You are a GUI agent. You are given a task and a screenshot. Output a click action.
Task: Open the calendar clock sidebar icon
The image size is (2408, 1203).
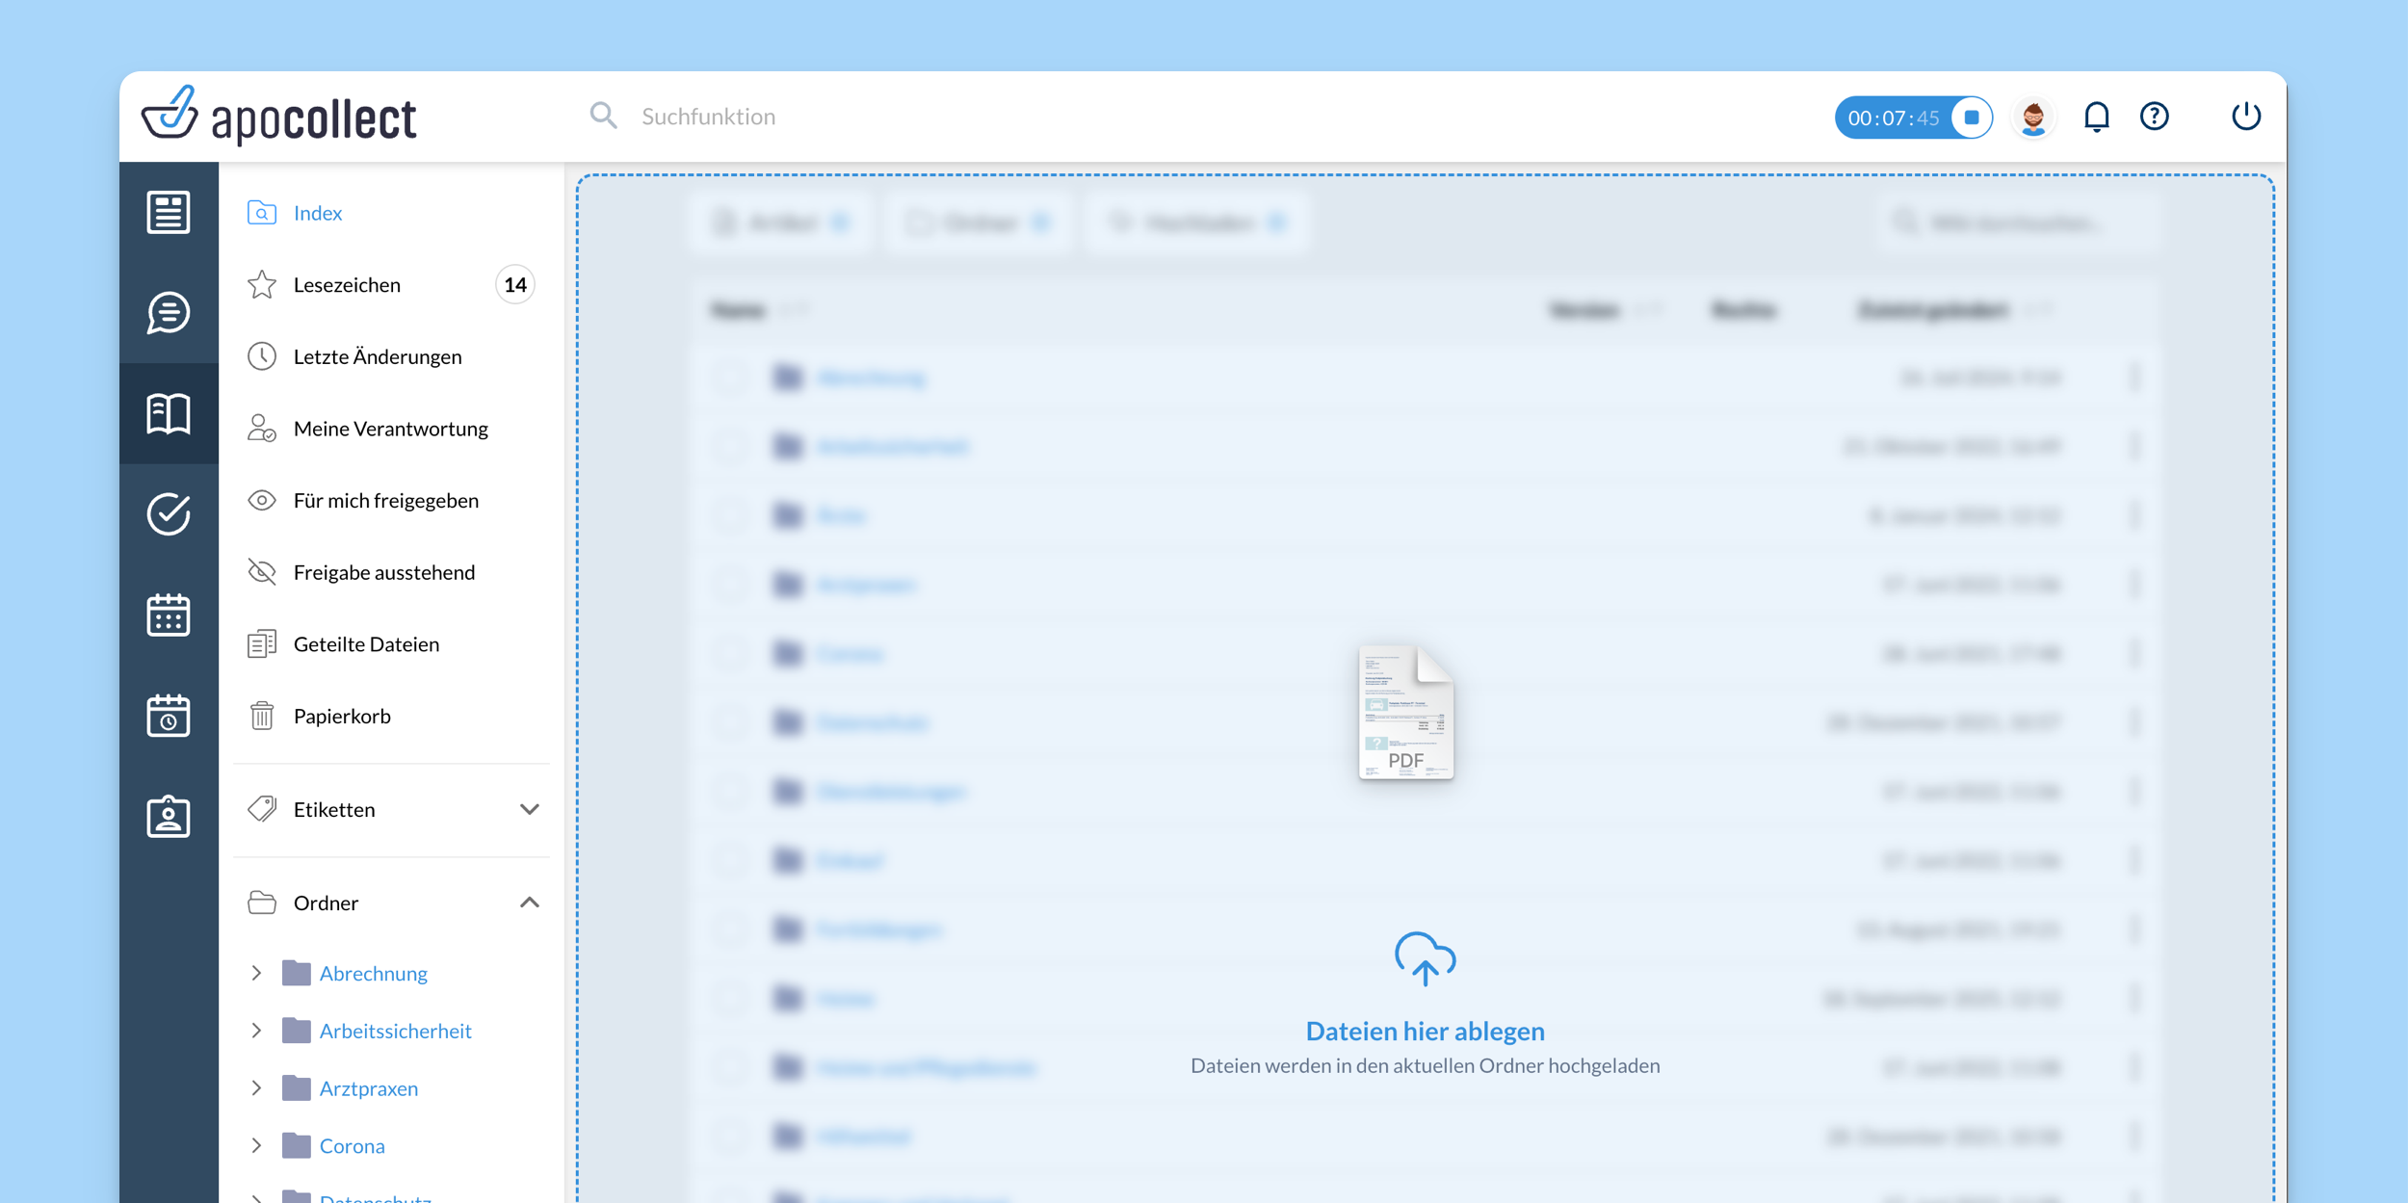(x=169, y=716)
